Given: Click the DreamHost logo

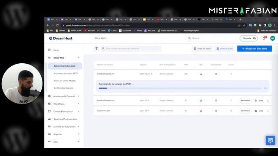Looking at the screenshot, I should click(61, 38).
